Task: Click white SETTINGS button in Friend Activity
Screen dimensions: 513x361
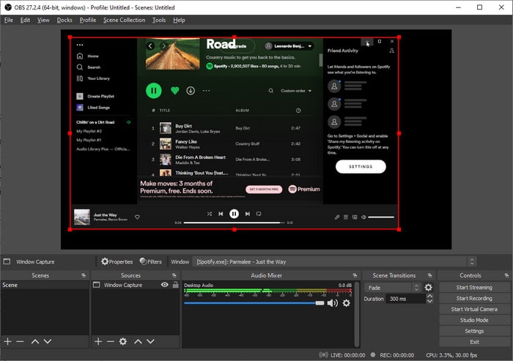Action: (x=361, y=166)
